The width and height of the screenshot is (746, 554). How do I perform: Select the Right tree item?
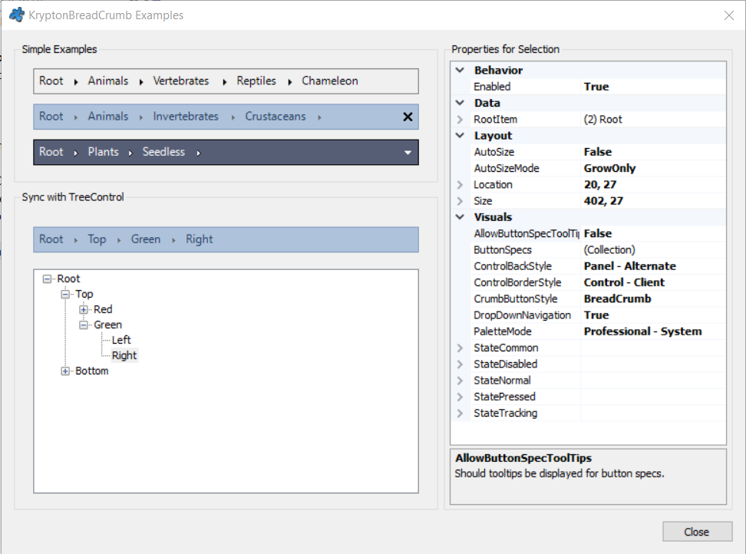(124, 355)
